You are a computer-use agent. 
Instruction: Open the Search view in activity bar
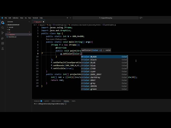[x=2, y=28]
